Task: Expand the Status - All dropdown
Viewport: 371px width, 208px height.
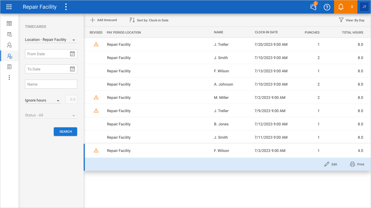Action: (51, 115)
